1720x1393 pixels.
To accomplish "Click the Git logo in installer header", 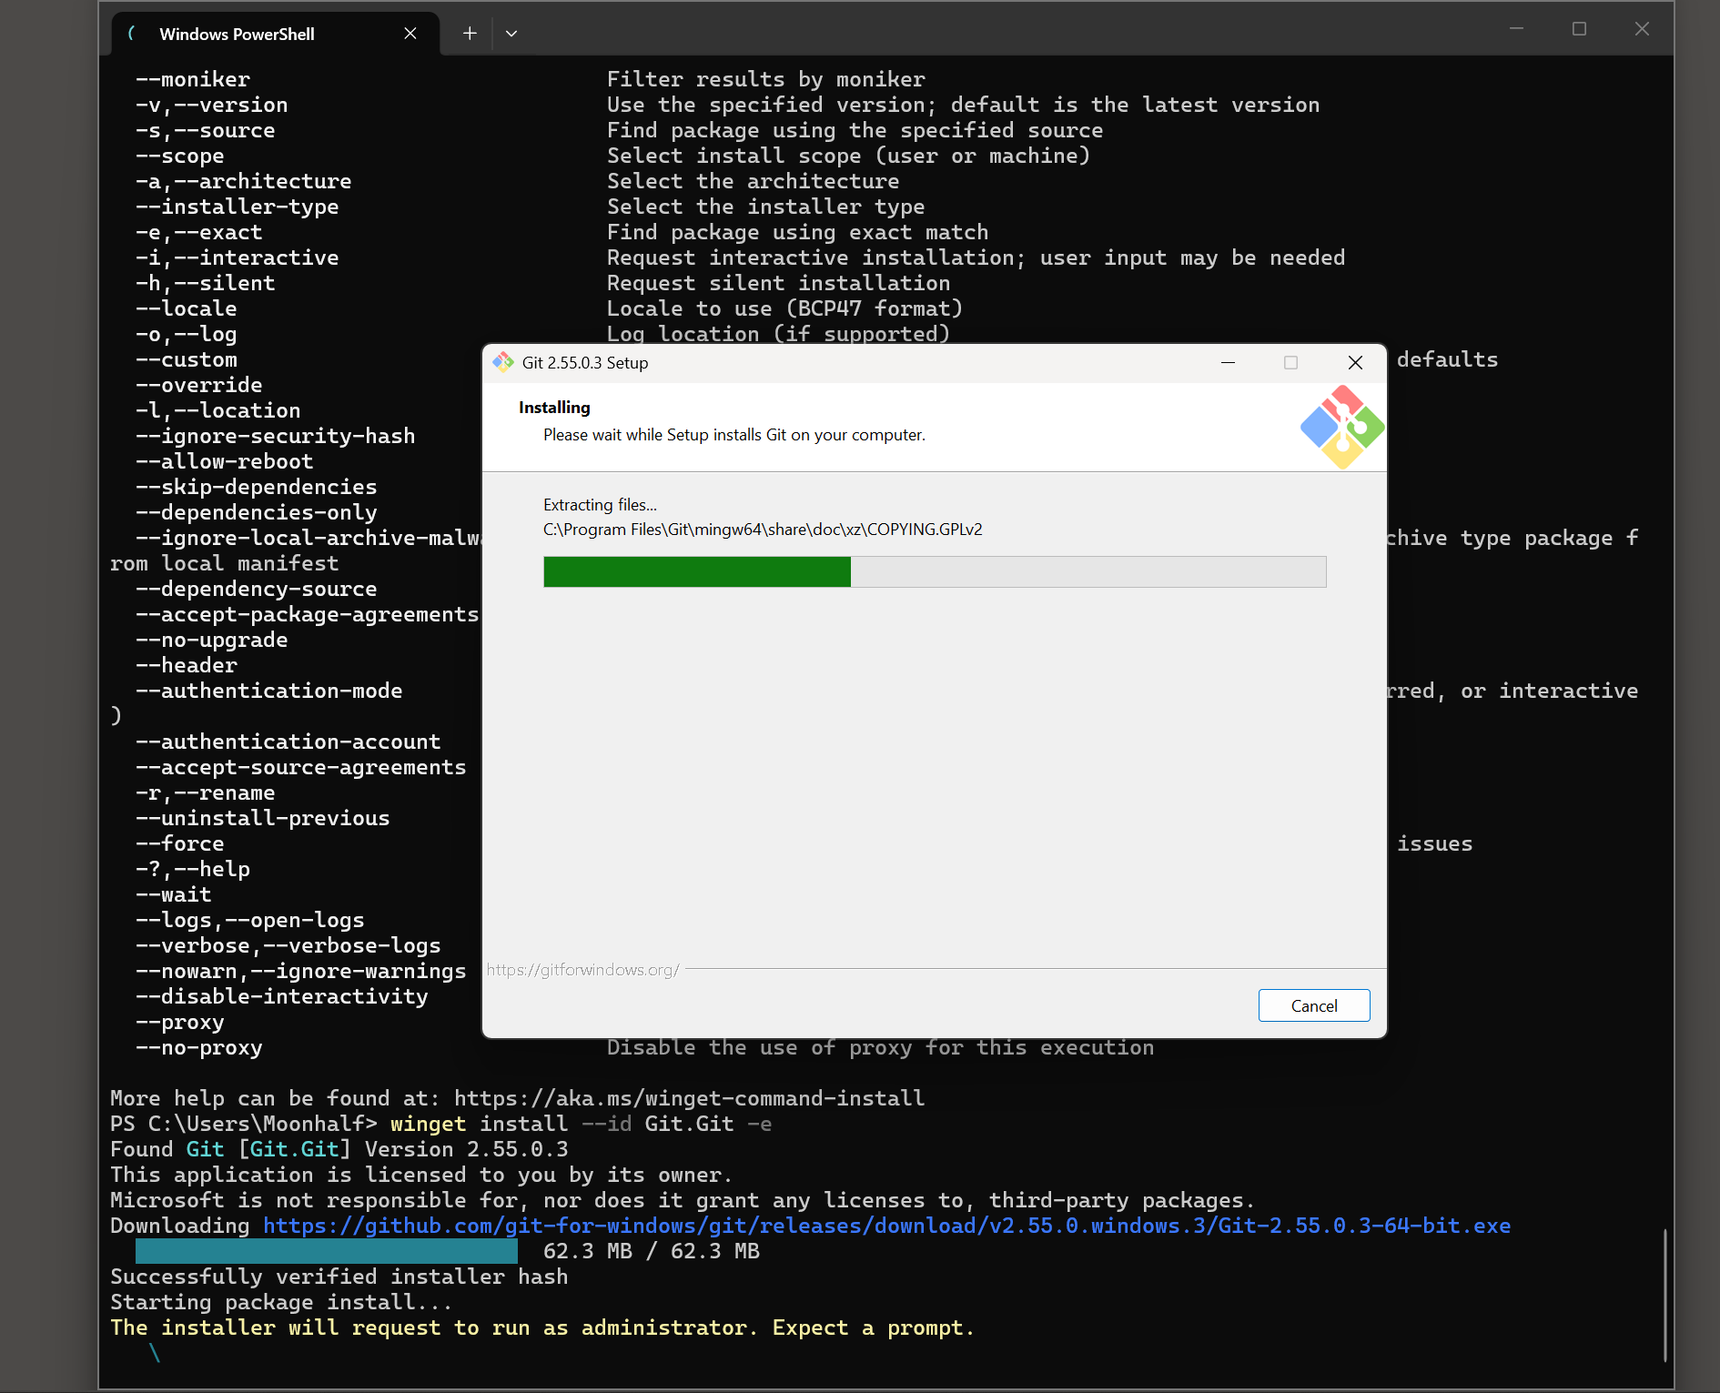I will point(1342,427).
